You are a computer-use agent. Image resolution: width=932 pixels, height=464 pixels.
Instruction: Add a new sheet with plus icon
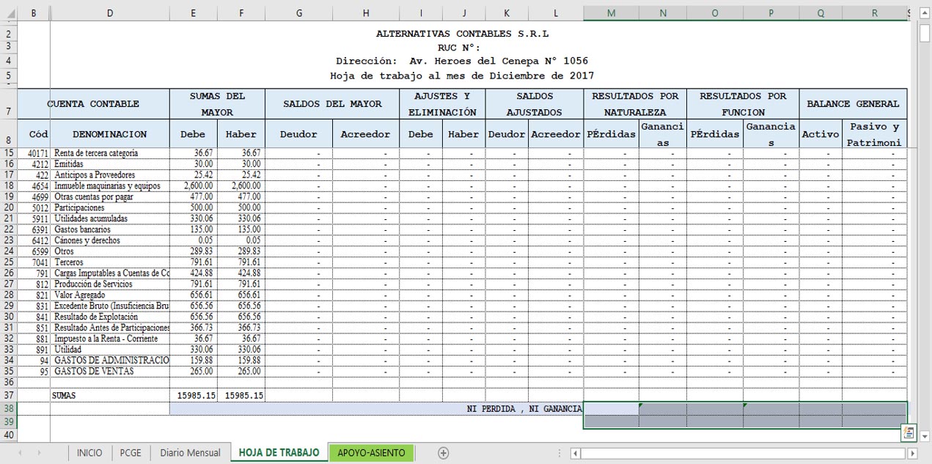[443, 453]
